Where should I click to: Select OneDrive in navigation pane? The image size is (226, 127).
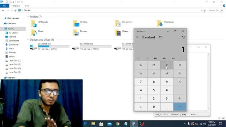11,23
